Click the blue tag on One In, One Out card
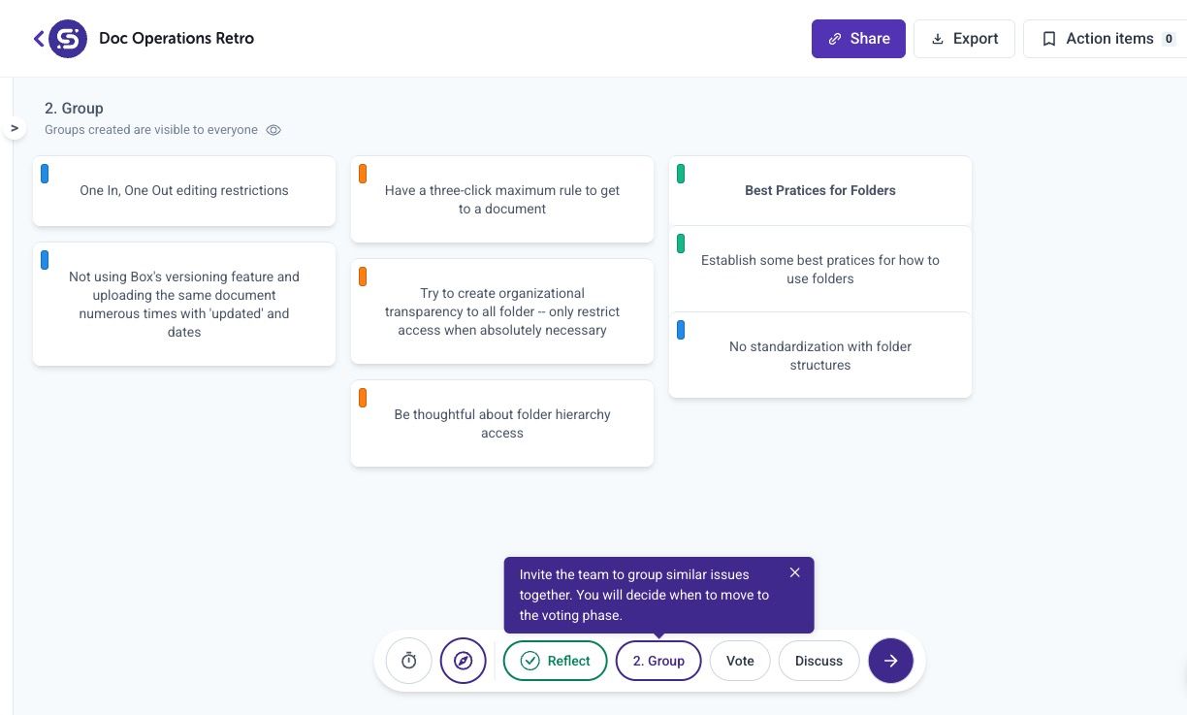 tap(45, 174)
